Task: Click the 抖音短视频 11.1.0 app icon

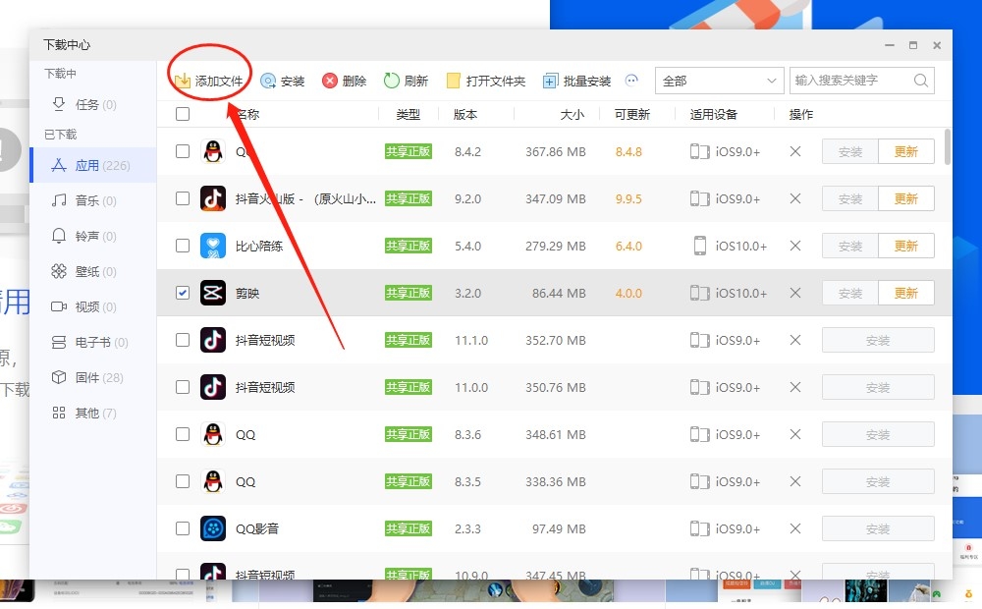Action: [213, 340]
